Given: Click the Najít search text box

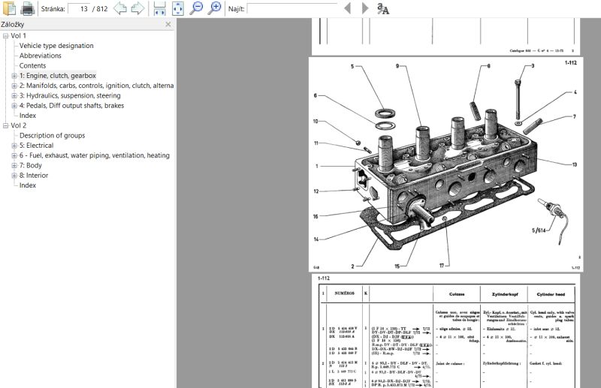Looking at the screenshot, I should (291, 8).
